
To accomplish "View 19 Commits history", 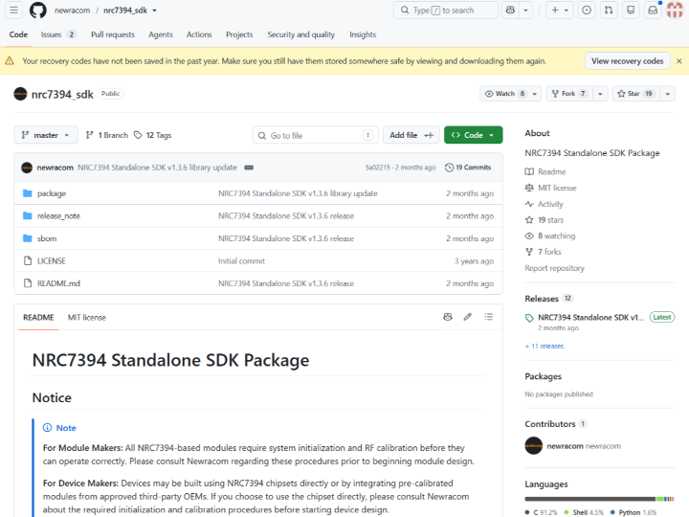I will pos(468,168).
